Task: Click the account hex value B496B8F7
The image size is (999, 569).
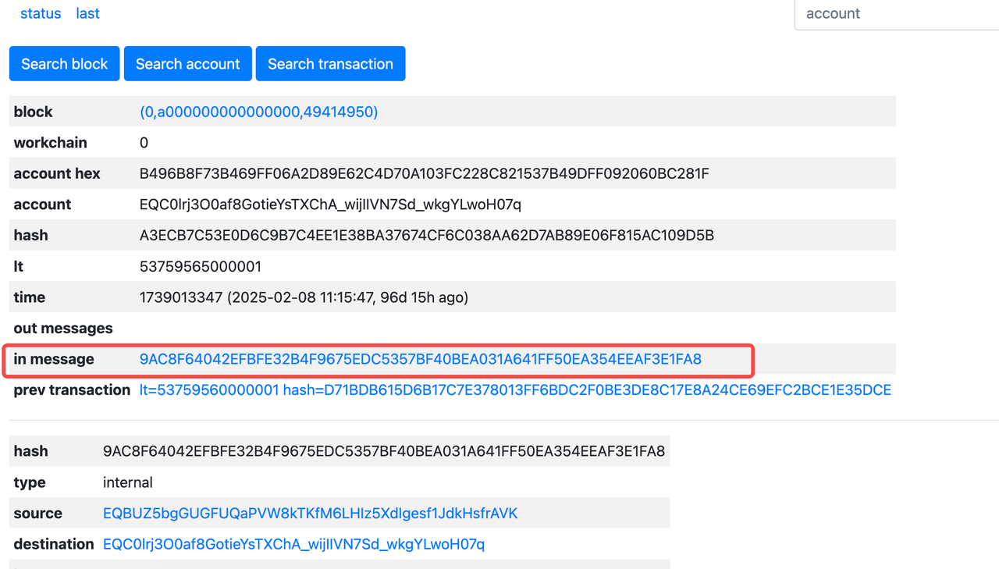Action: point(424,173)
